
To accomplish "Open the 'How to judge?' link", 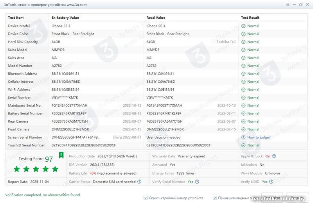I will point(259,137).
